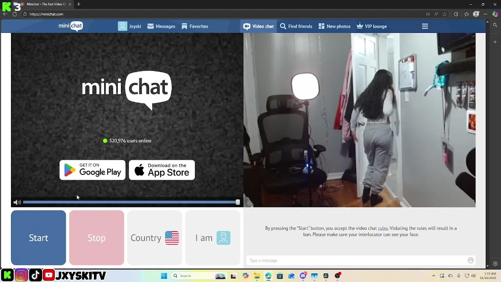This screenshot has width=501, height=282.
Task: Open the emoji picker icon
Action: click(471, 260)
